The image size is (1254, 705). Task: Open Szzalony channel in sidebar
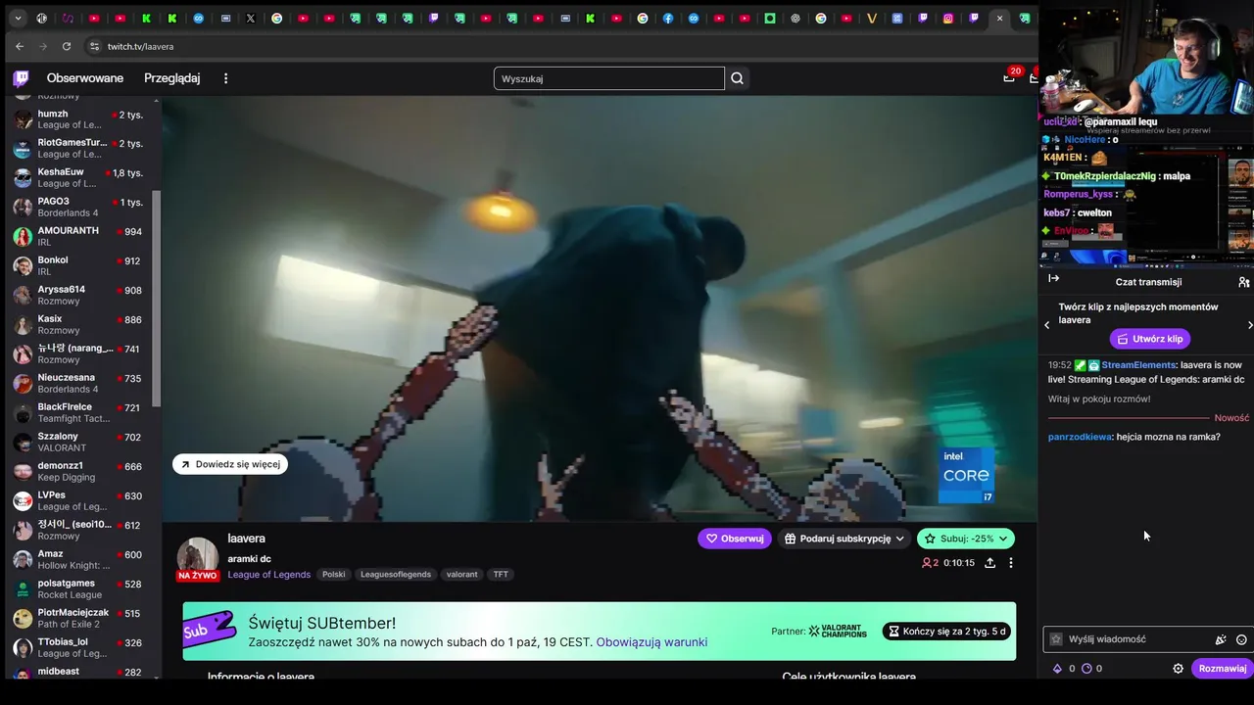78,443
